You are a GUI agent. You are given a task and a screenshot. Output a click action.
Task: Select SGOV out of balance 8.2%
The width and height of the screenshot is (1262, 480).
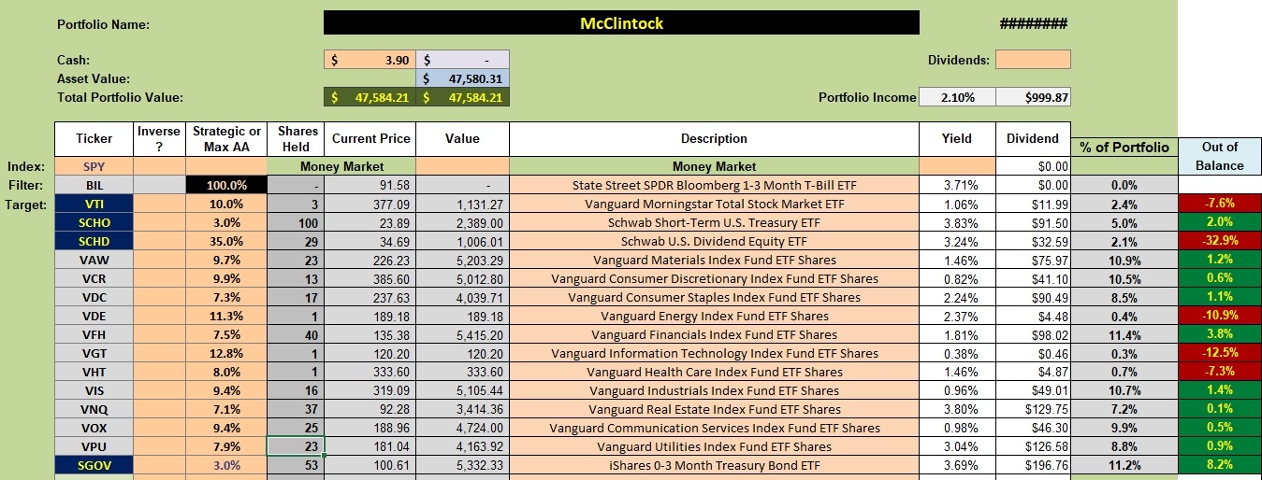(1220, 465)
